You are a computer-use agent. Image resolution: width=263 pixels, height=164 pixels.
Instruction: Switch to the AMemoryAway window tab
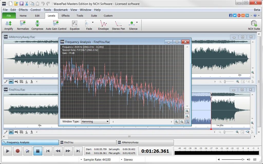pyautogui.click(x=145, y=142)
